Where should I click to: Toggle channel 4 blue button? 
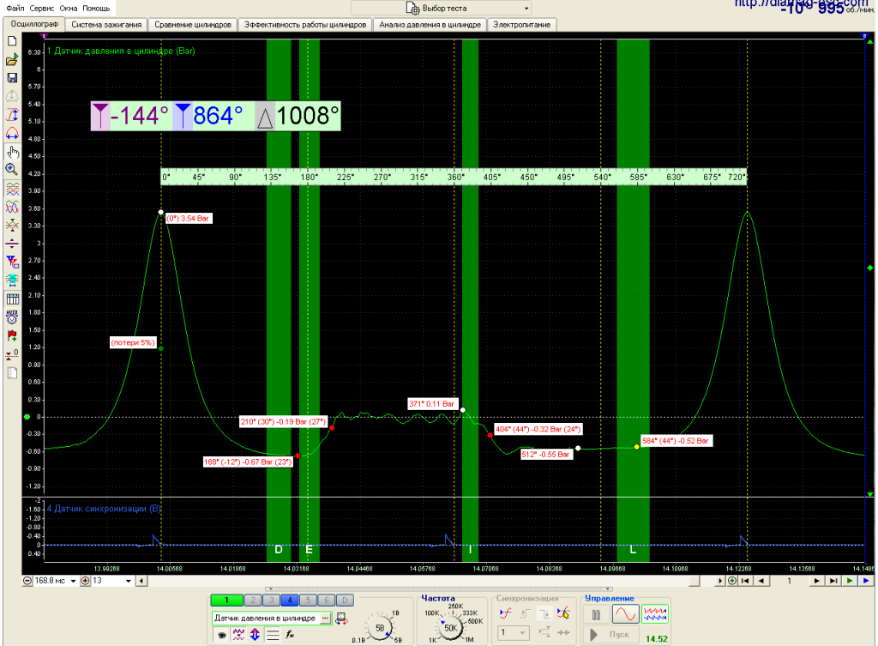tap(290, 600)
